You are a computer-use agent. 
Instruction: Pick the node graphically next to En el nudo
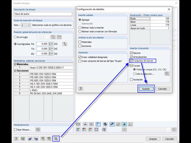pos(53,37)
